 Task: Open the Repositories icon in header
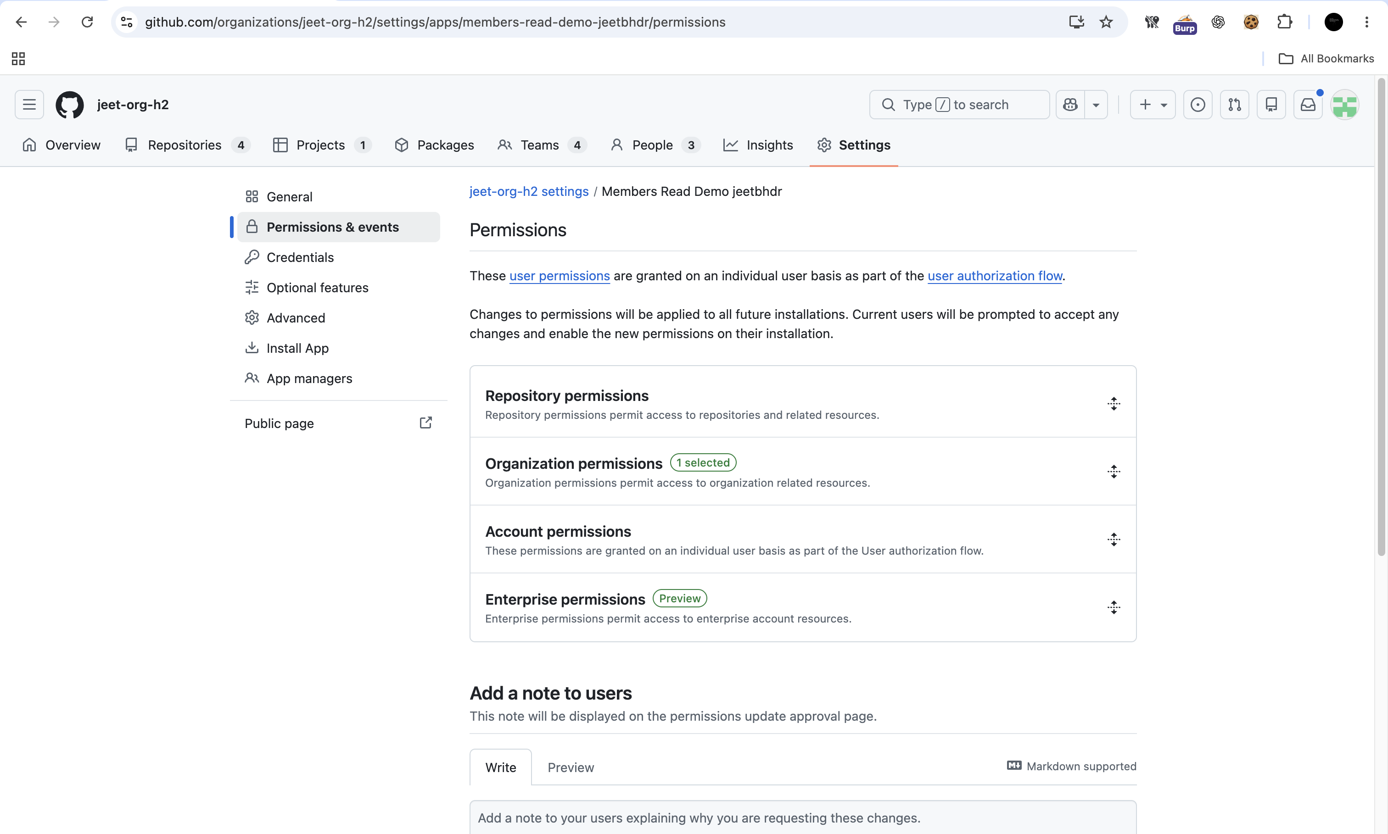1271,105
